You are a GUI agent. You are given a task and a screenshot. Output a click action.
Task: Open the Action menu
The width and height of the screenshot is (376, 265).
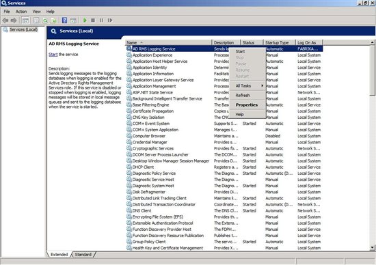coord(21,12)
